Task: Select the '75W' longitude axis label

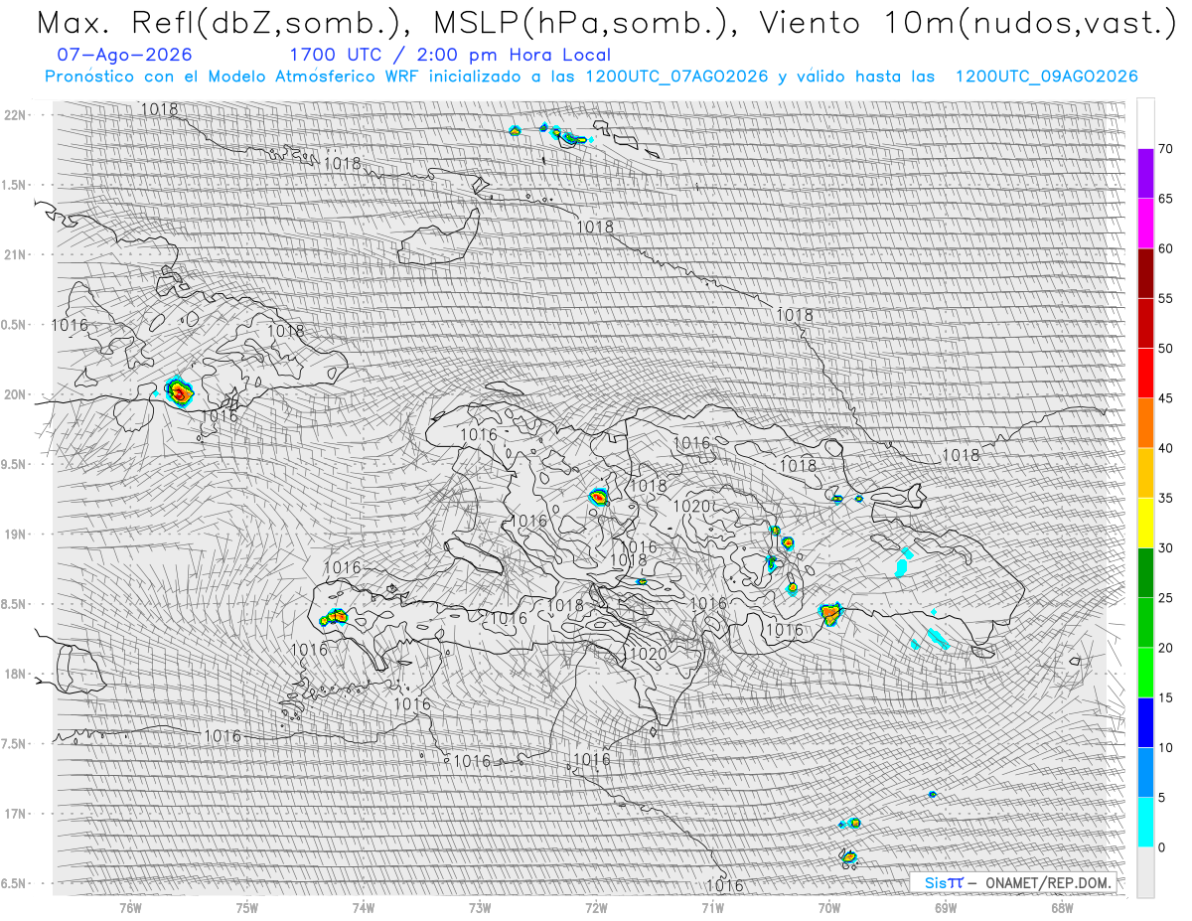Action: (247, 907)
